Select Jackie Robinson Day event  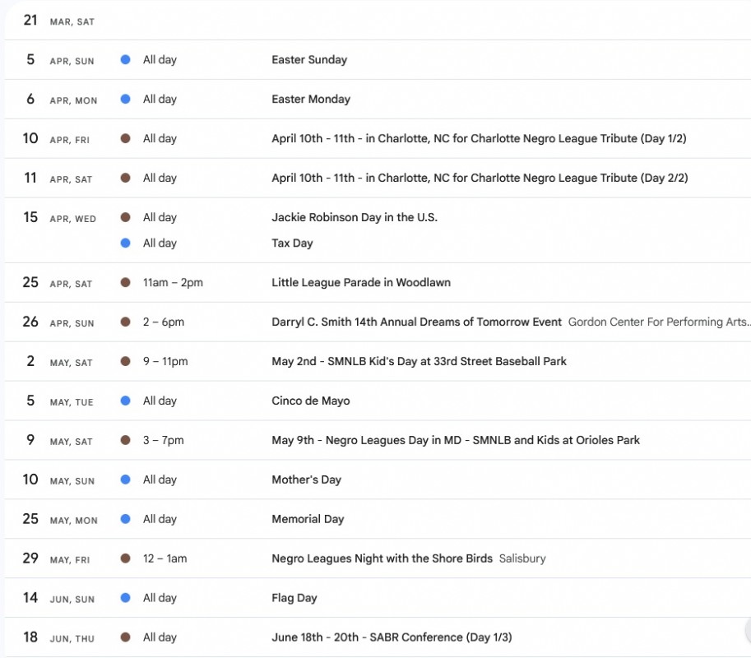point(354,218)
